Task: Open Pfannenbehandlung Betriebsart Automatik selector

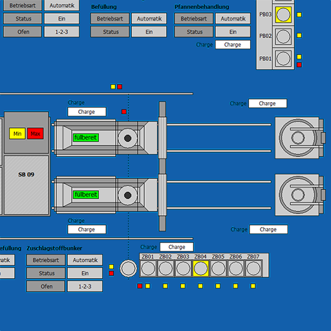Action: [233, 19]
